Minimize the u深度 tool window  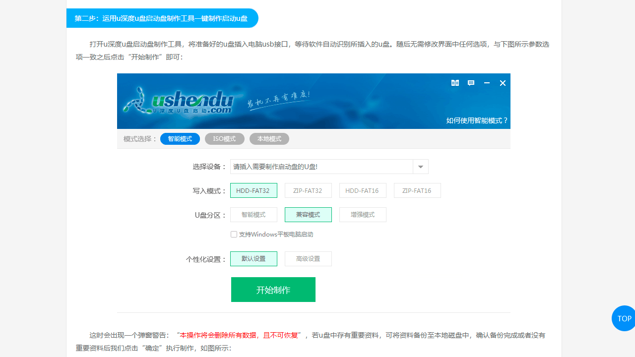coord(487,83)
